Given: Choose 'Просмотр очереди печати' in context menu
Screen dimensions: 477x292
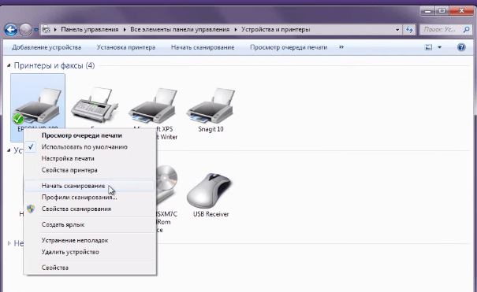Looking at the screenshot, I should 90,135.
